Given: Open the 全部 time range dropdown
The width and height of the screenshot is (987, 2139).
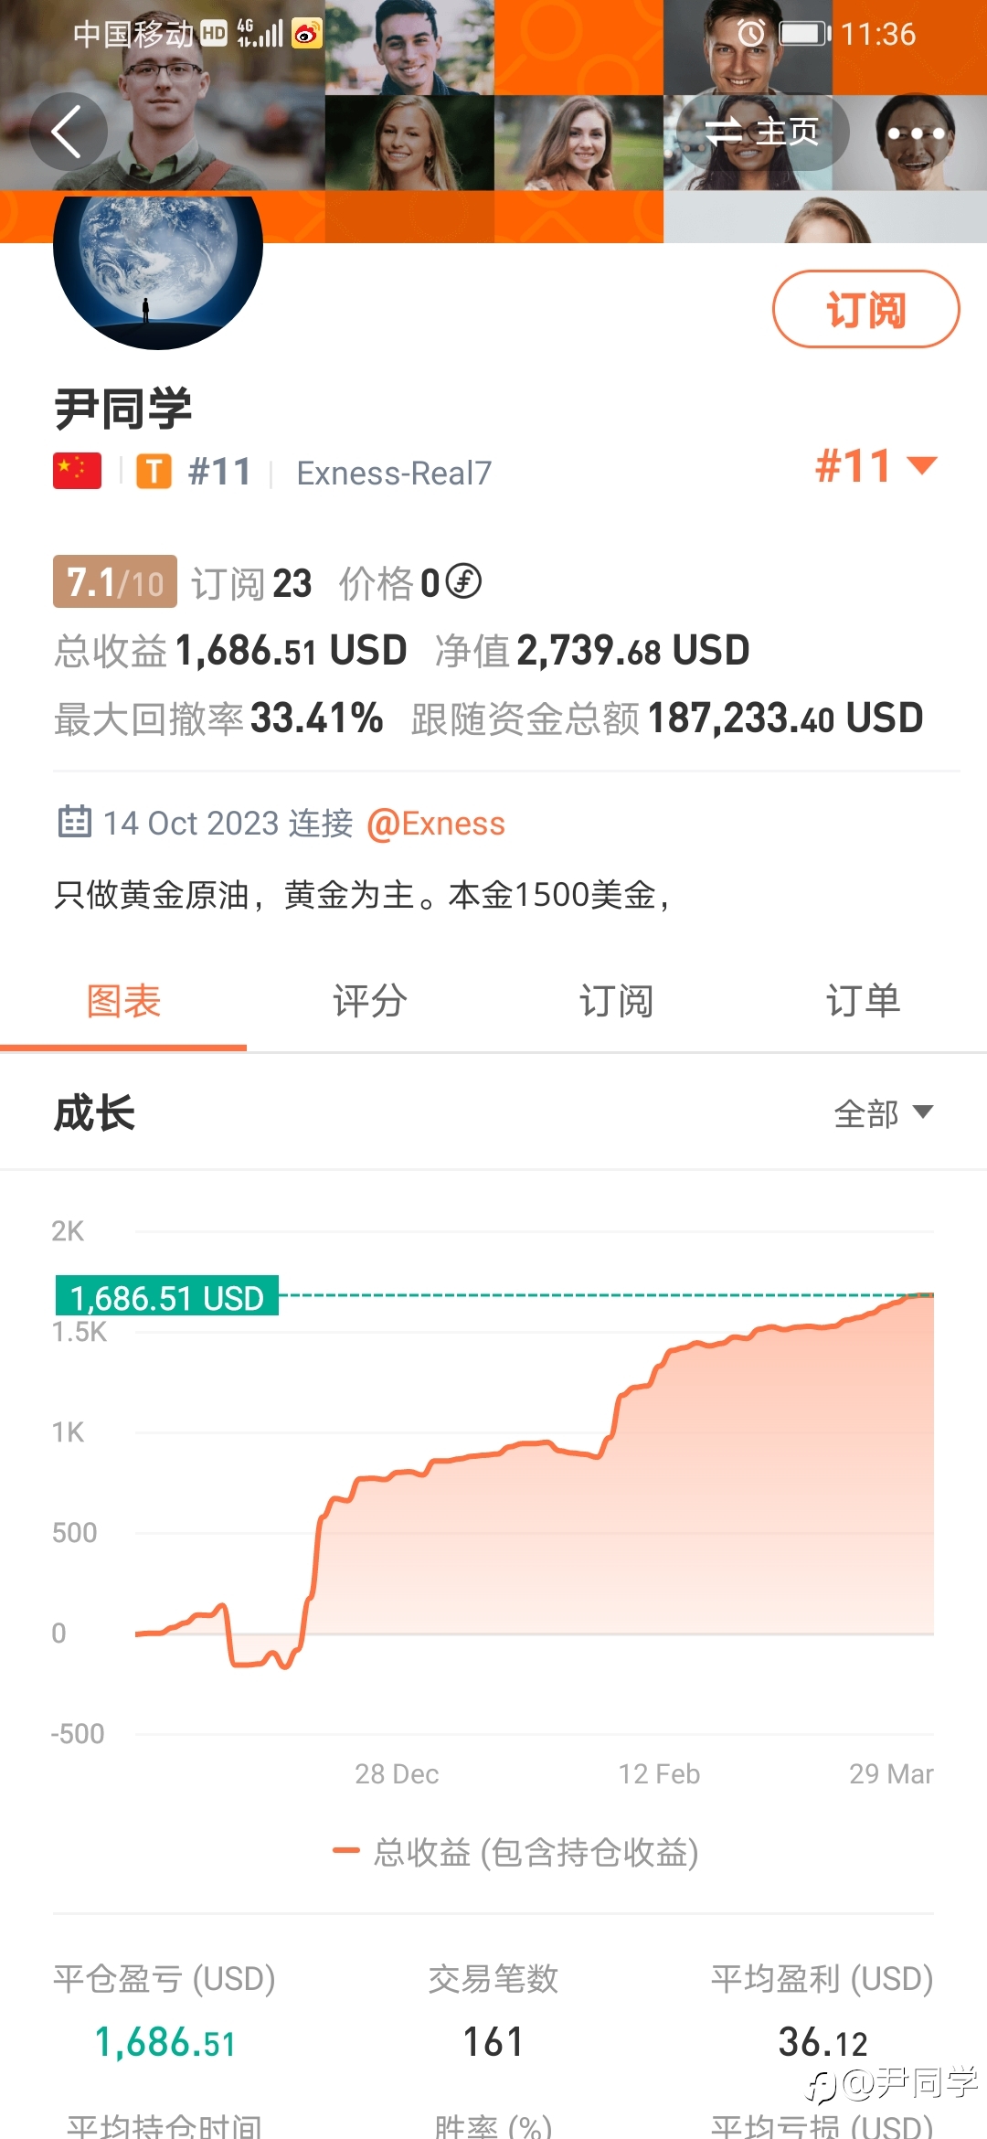Looking at the screenshot, I should pos(883,1113).
